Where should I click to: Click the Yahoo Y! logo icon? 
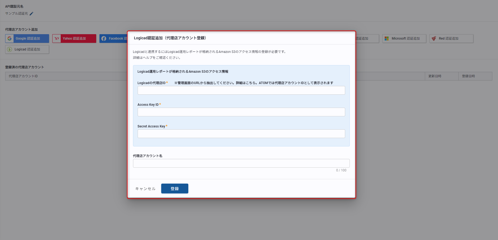(x=57, y=39)
